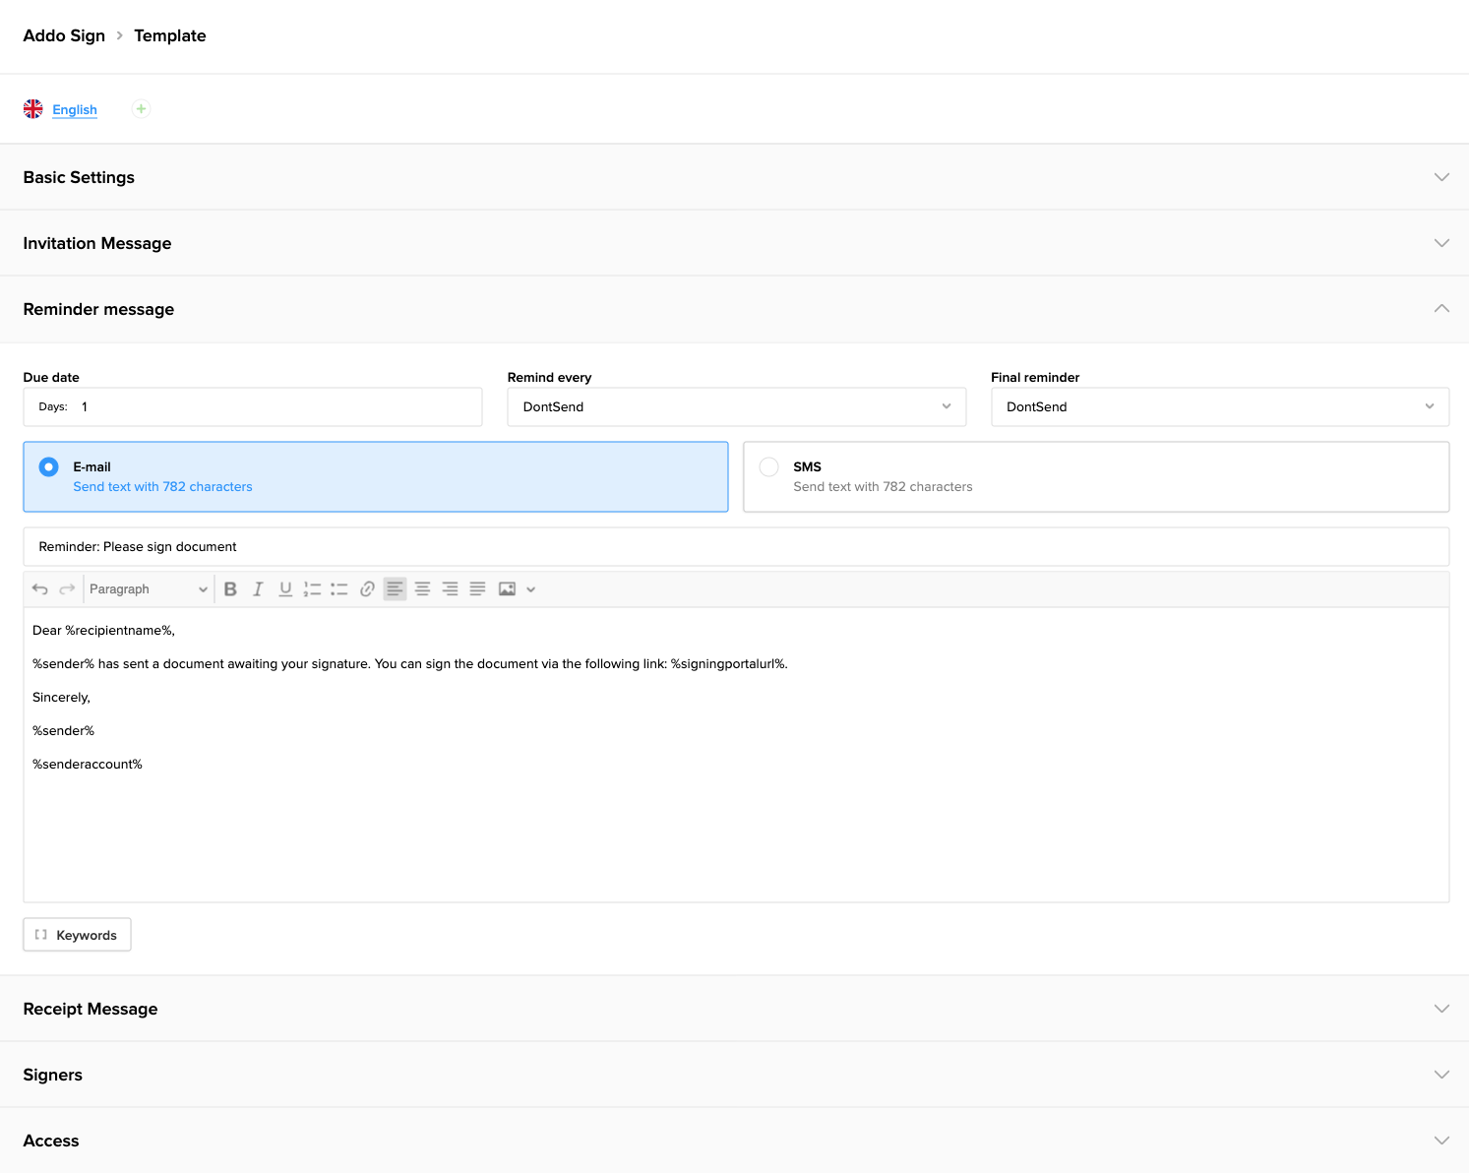Insert an image into the reminder message

tap(507, 588)
